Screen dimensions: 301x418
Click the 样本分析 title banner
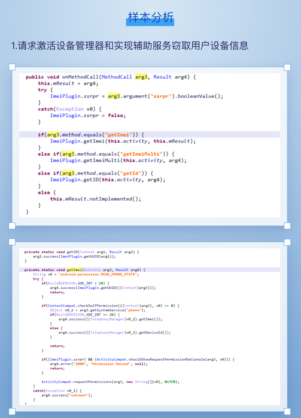coord(150,18)
